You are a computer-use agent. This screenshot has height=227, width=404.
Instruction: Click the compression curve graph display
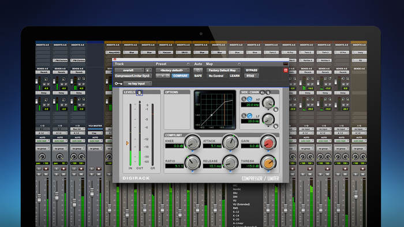point(215,109)
